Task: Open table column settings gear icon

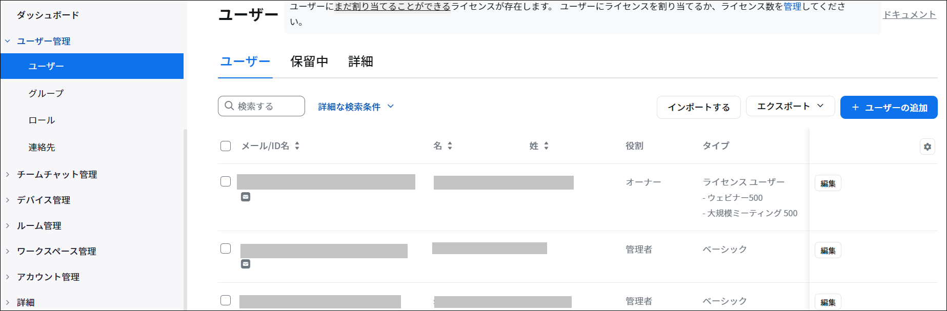Action: tap(928, 147)
